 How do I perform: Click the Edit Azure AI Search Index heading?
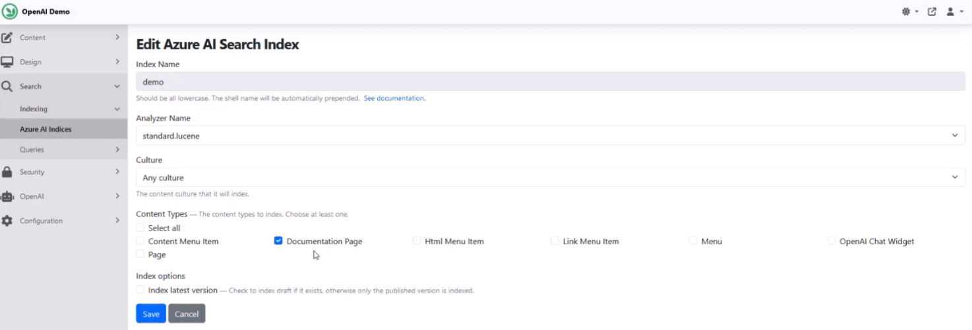click(x=218, y=45)
